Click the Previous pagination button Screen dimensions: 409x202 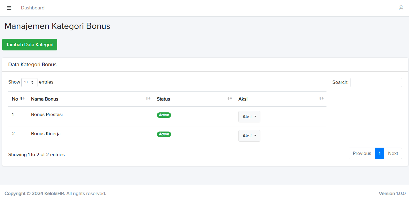pyautogui.click(x=361, y=153)
